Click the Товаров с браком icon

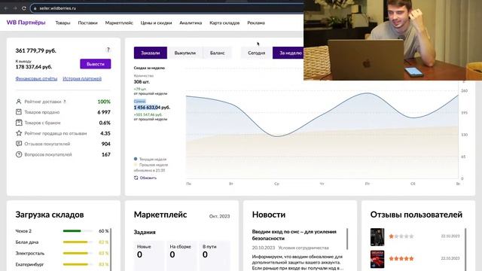(19, 123)
